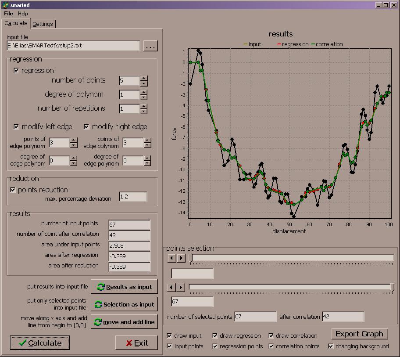Click the Selection as input recycle-icon button

tap(124, 304)
